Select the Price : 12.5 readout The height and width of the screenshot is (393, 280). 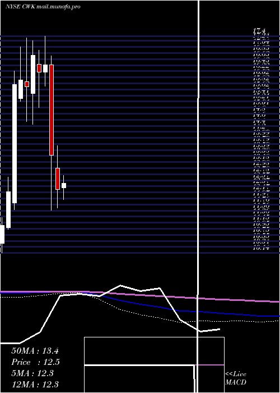(x=35, y=362)
